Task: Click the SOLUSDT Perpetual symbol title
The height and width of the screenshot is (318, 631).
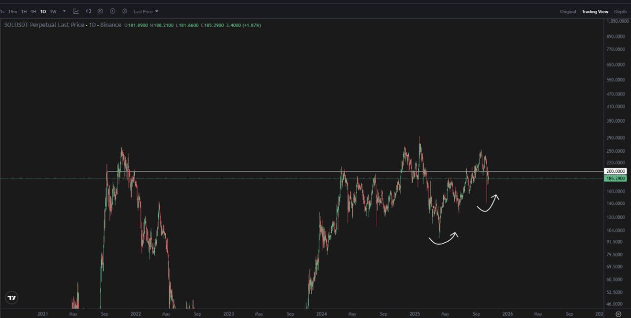Action: 44,25
